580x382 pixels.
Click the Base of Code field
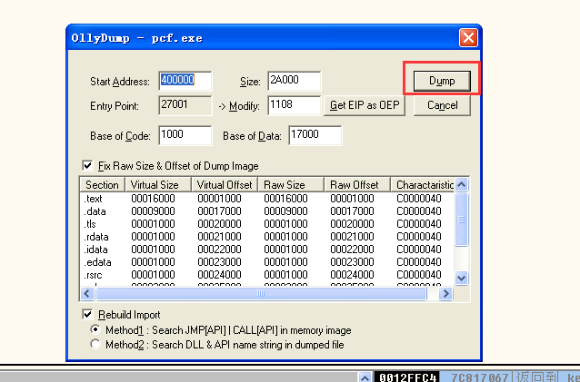(185, 135)
